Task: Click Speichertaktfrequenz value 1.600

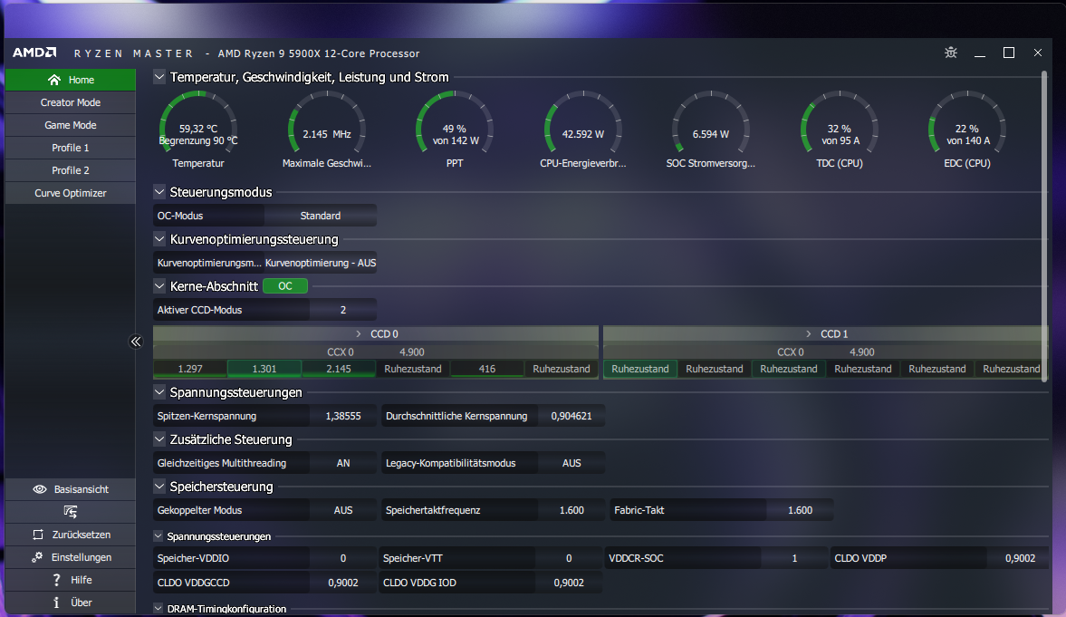Action: pos(571,509)
